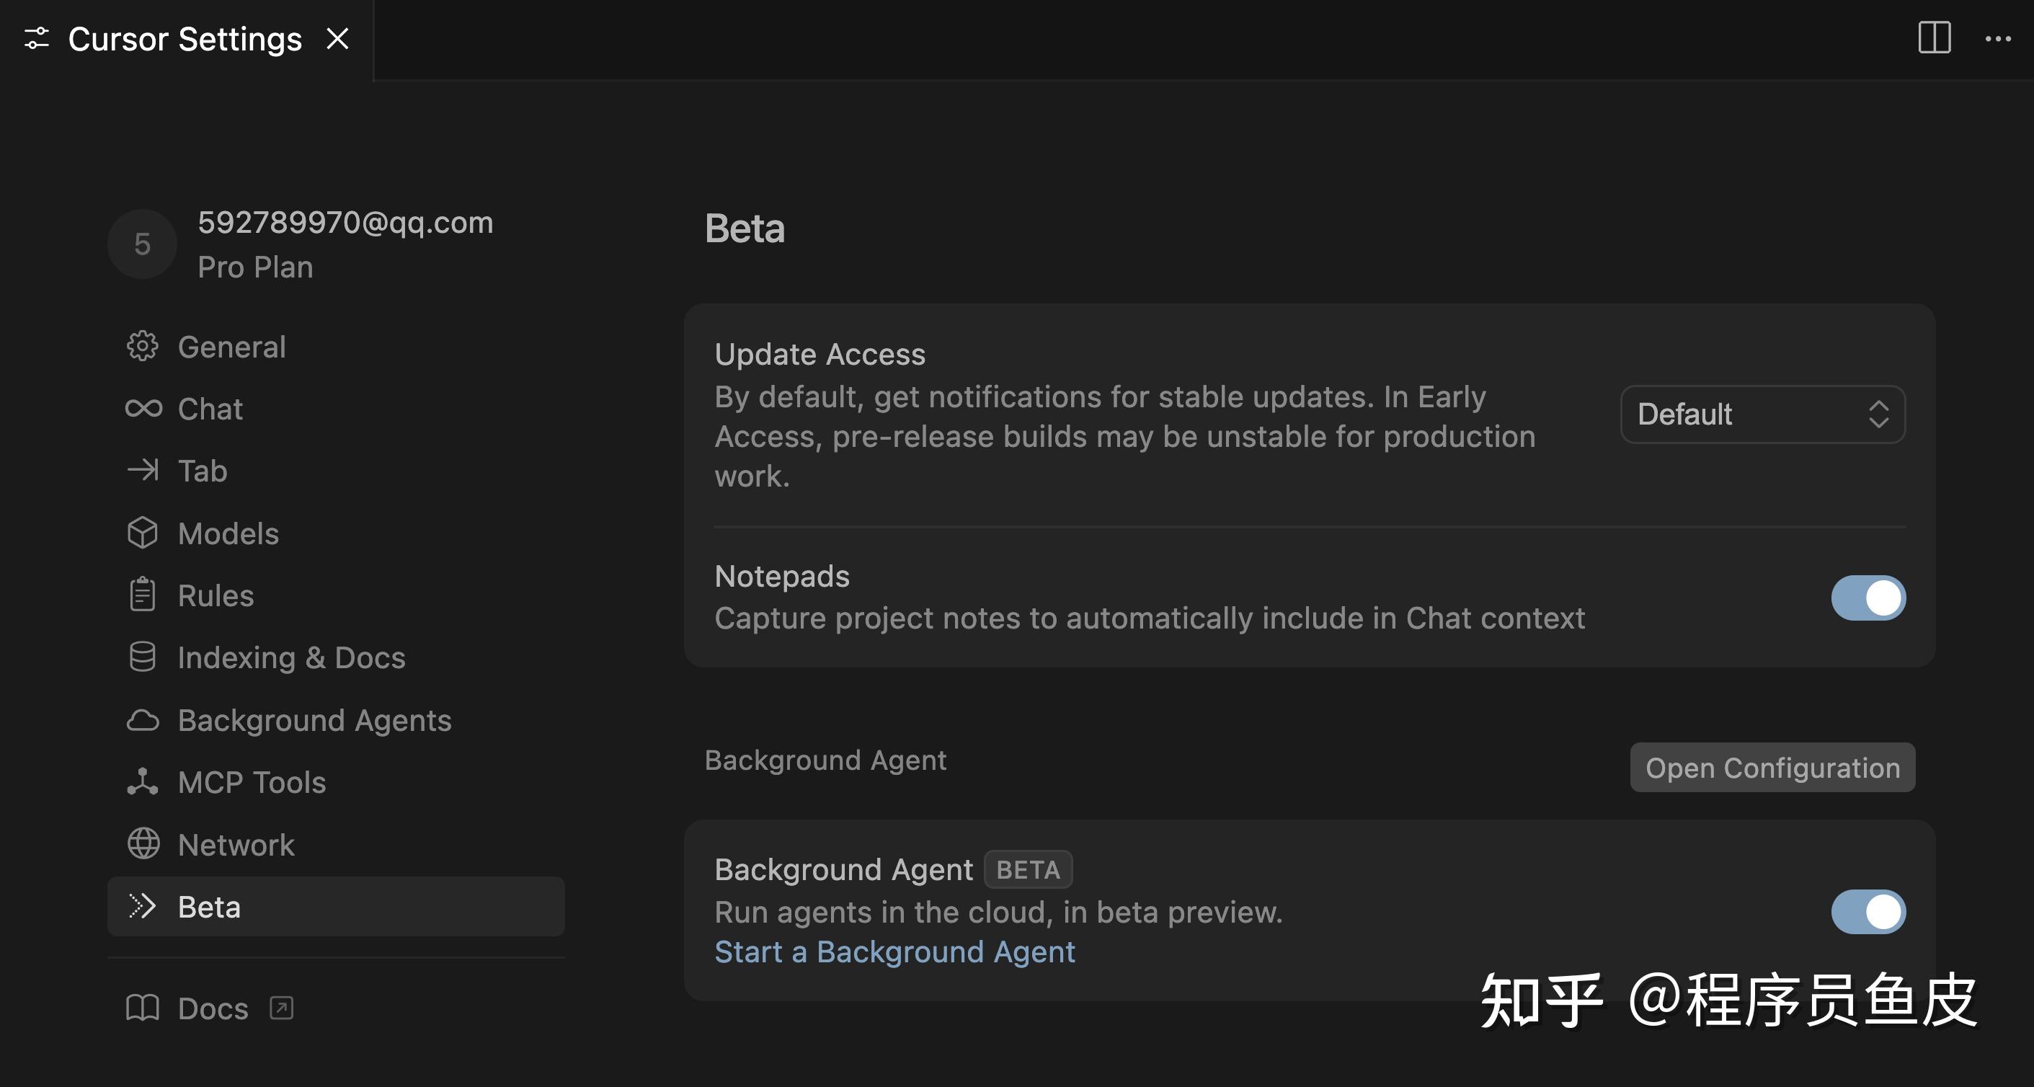The width and height of the screenshot is (2034, 1087).
Task: Disable the Notepads toggle
Action: (1868, 598)
